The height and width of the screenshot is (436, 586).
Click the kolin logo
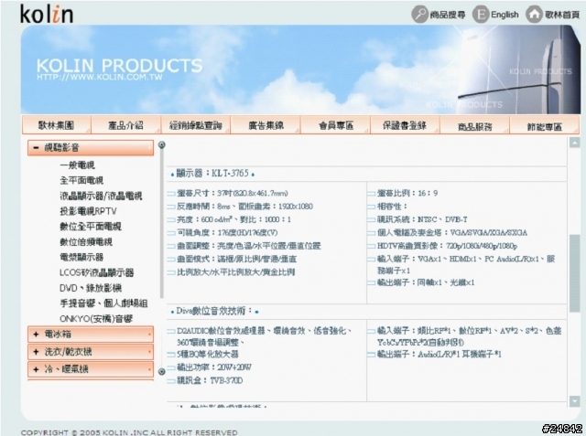(x=47, y=14)
